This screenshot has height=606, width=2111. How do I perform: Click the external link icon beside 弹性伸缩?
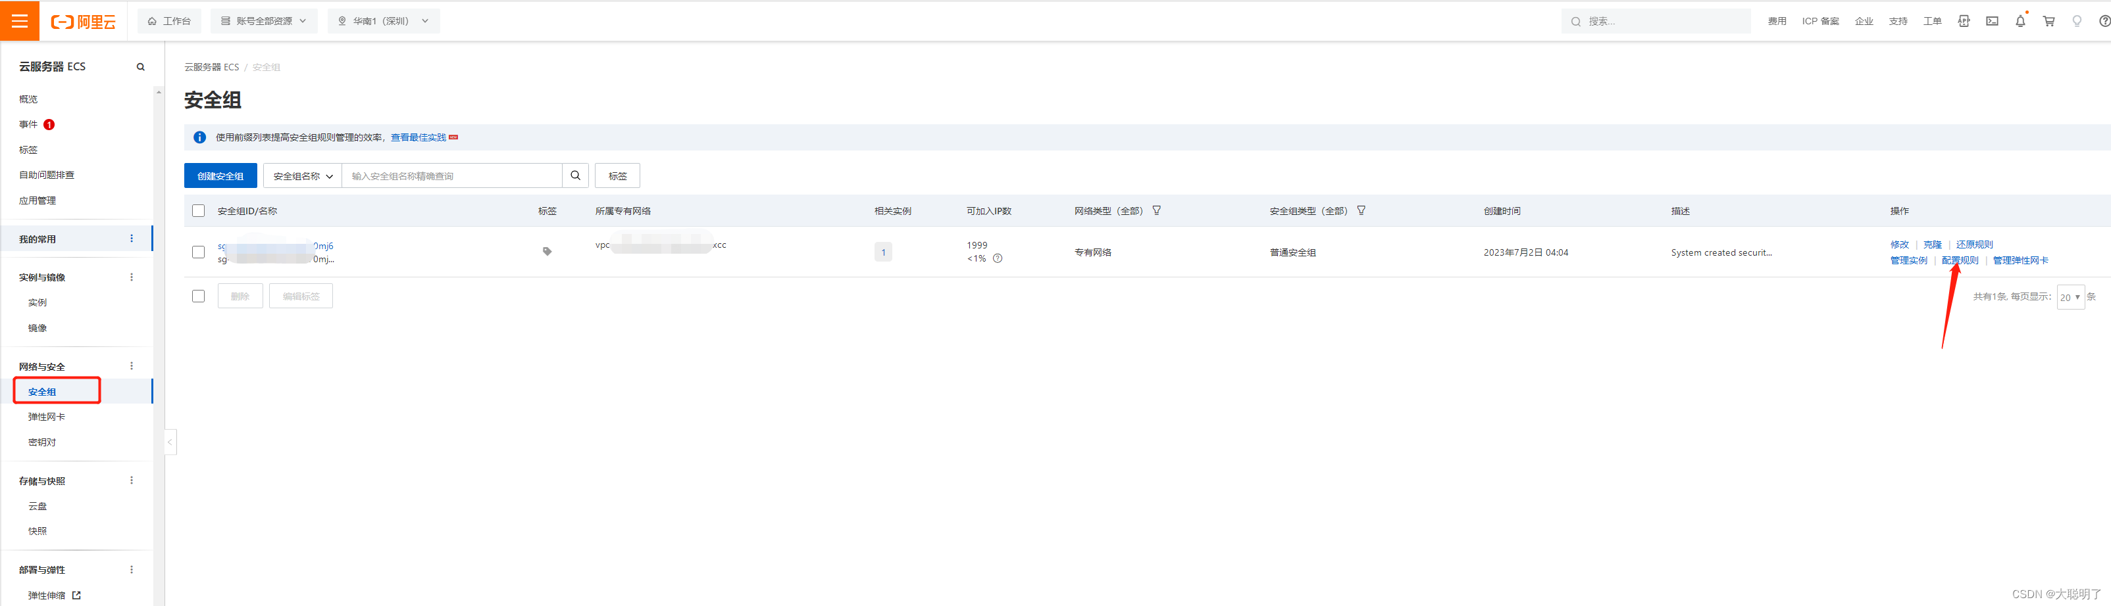coord(76,595)
